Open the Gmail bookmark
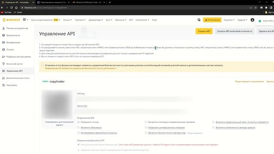The width and height of the screenshot is (274, 154). coord(18,12)
